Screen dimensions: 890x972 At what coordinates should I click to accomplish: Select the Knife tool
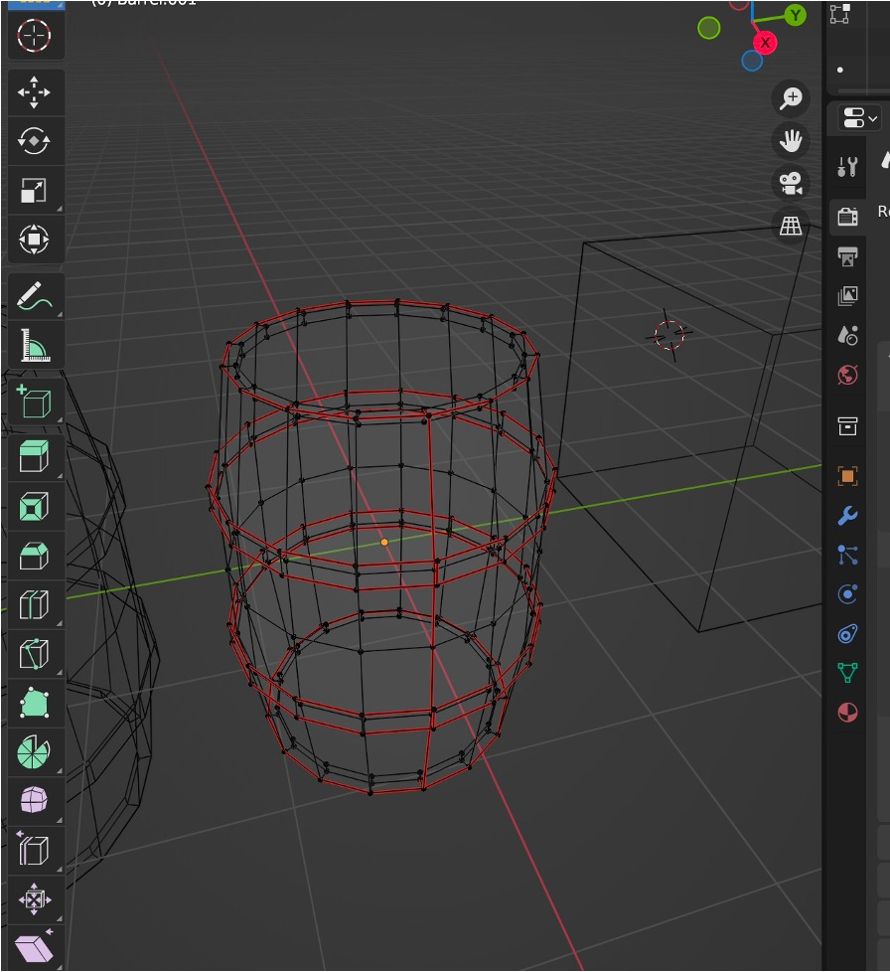(36, 655)
